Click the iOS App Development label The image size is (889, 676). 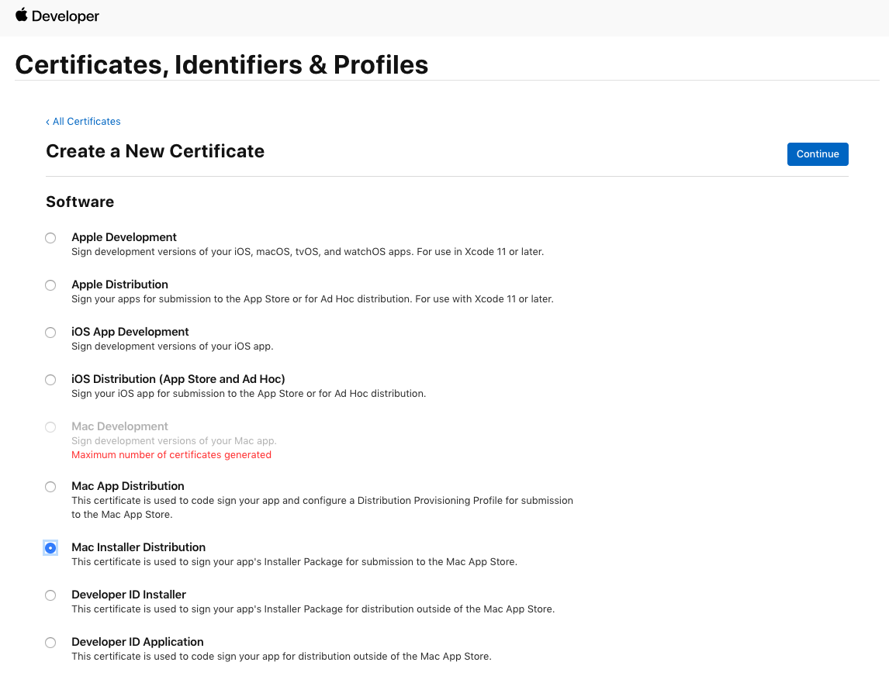point(130,332)
